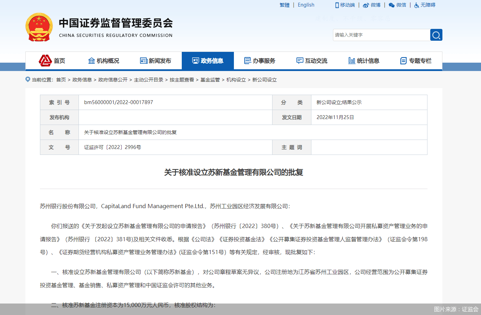Click the red home logo beside 首页
This screenshot has width=481, height=315.
(45, 61)
